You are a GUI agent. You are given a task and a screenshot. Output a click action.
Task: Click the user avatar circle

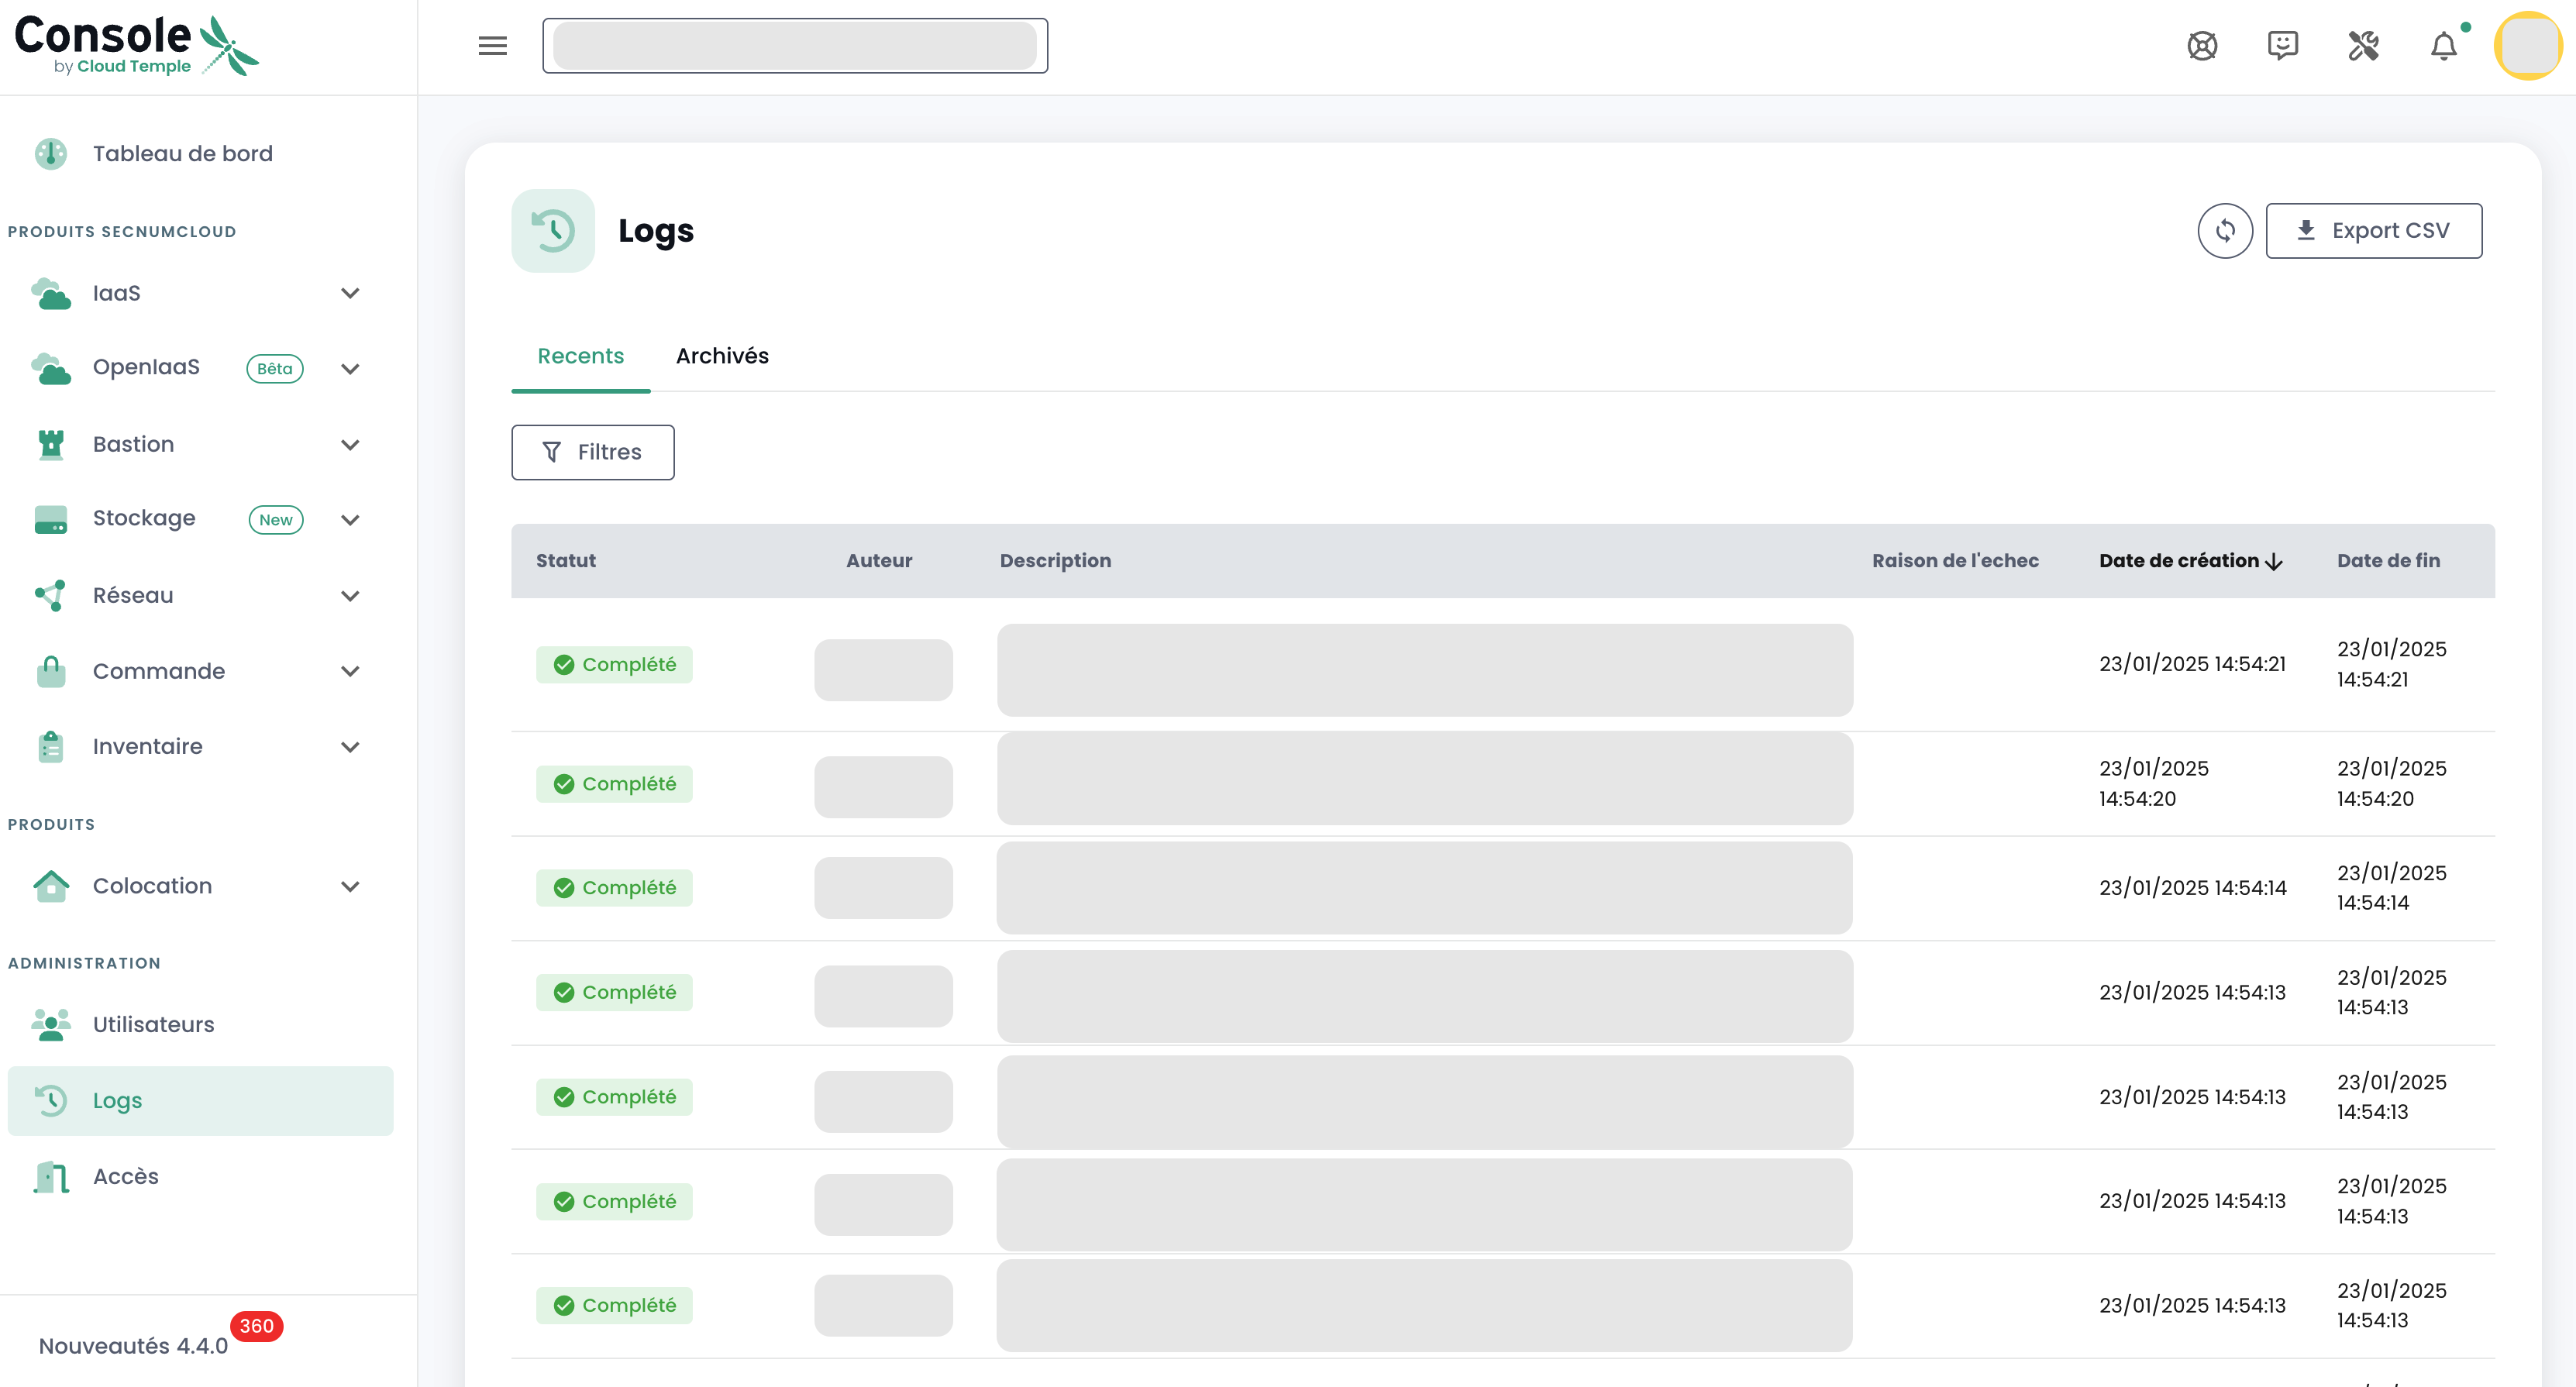click(x=2527, y=46)
